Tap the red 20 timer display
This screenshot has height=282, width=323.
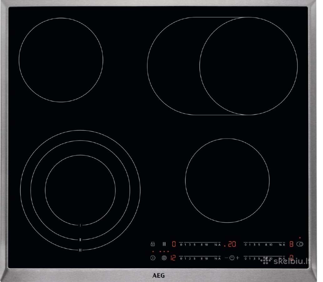pos(232,244)
